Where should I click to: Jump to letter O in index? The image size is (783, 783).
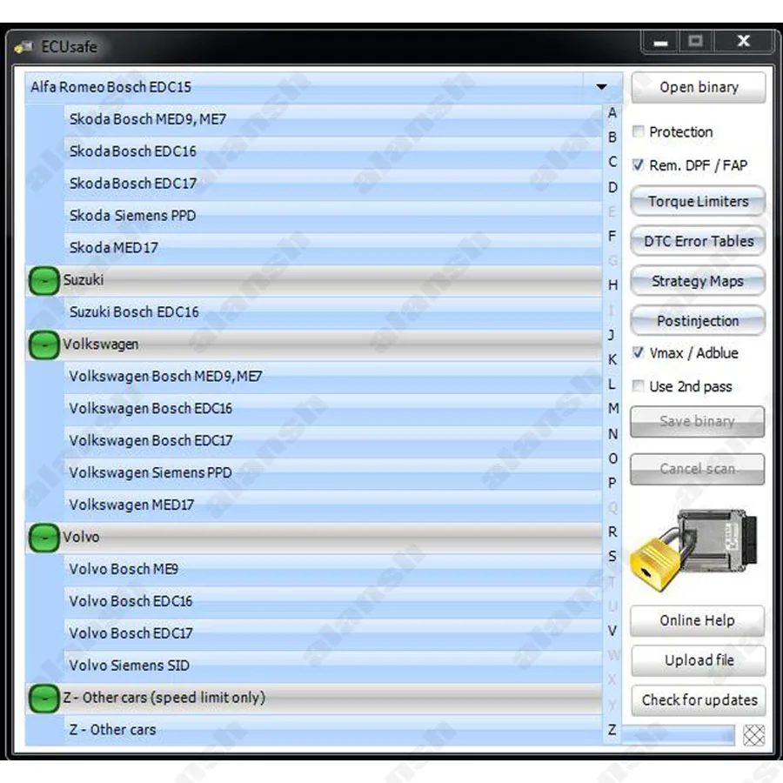pyautogui.click(x=612, y=458)
